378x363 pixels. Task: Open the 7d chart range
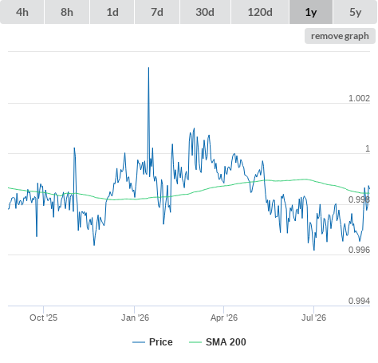(157, 12)
